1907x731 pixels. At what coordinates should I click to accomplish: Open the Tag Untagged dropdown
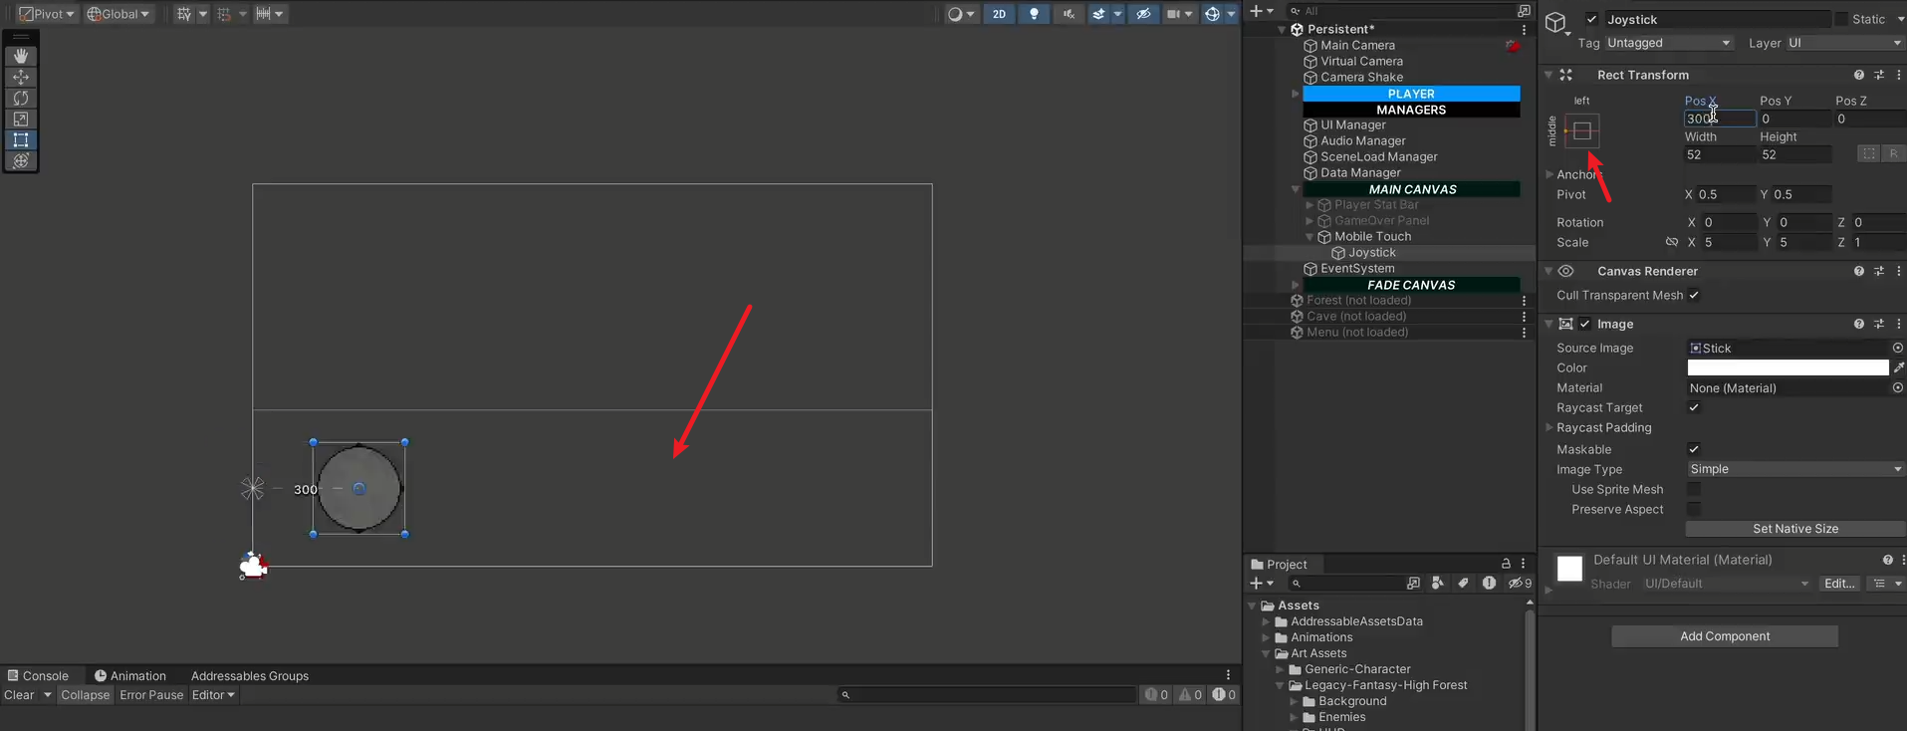(x=1668, y=43)
